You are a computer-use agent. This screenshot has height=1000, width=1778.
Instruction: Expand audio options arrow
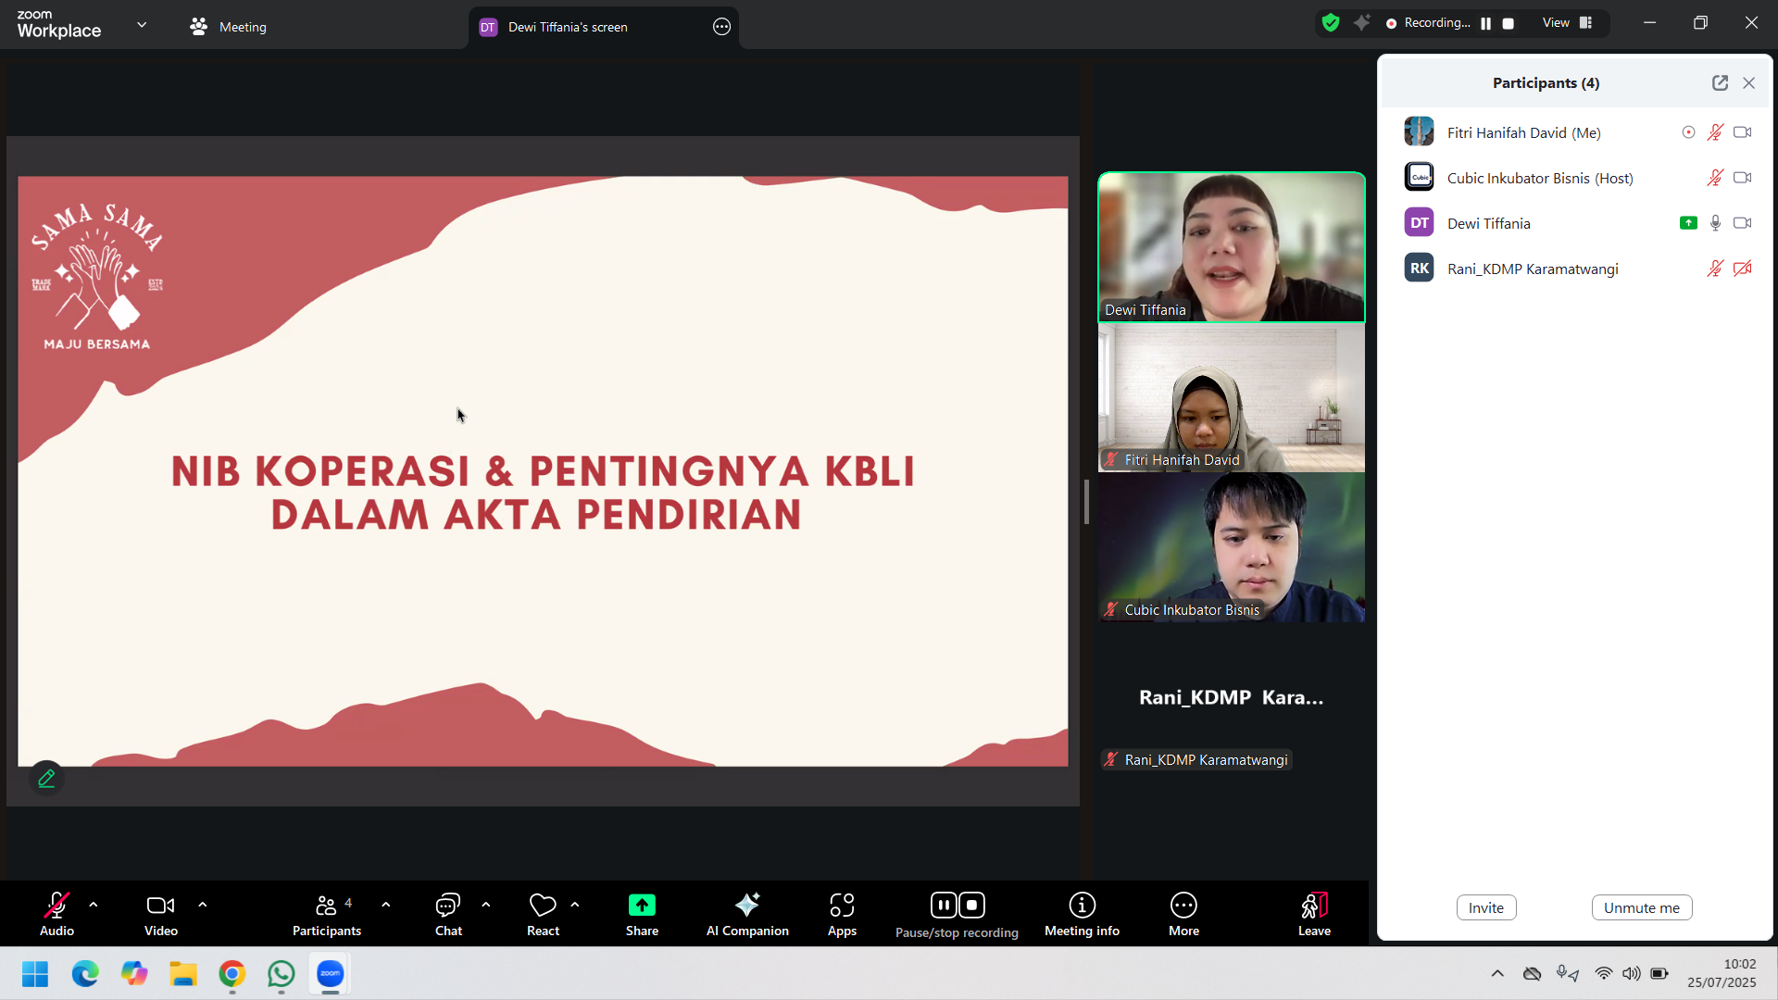pos(94,905)
